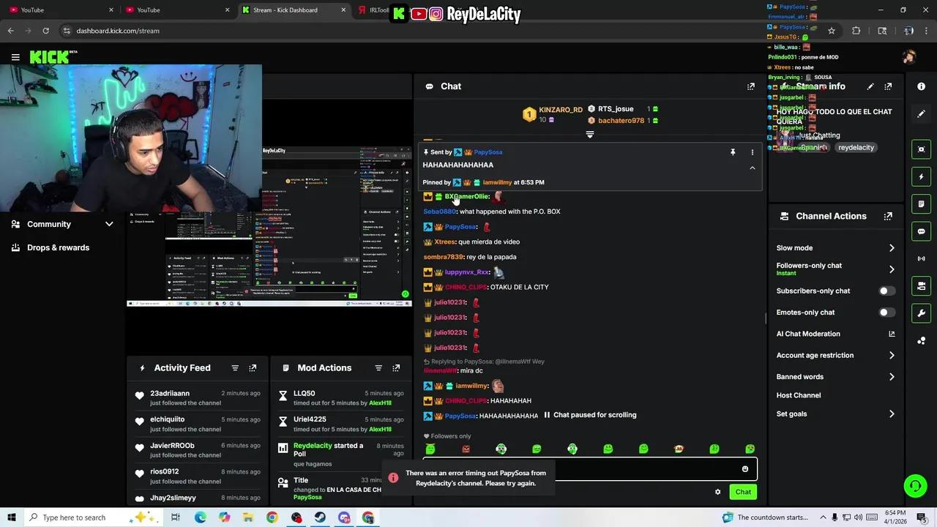This screenshot has width=937, height=527.
Task: Open user avatar in top right
Action: pyautogui.click(x=908, y=57)
